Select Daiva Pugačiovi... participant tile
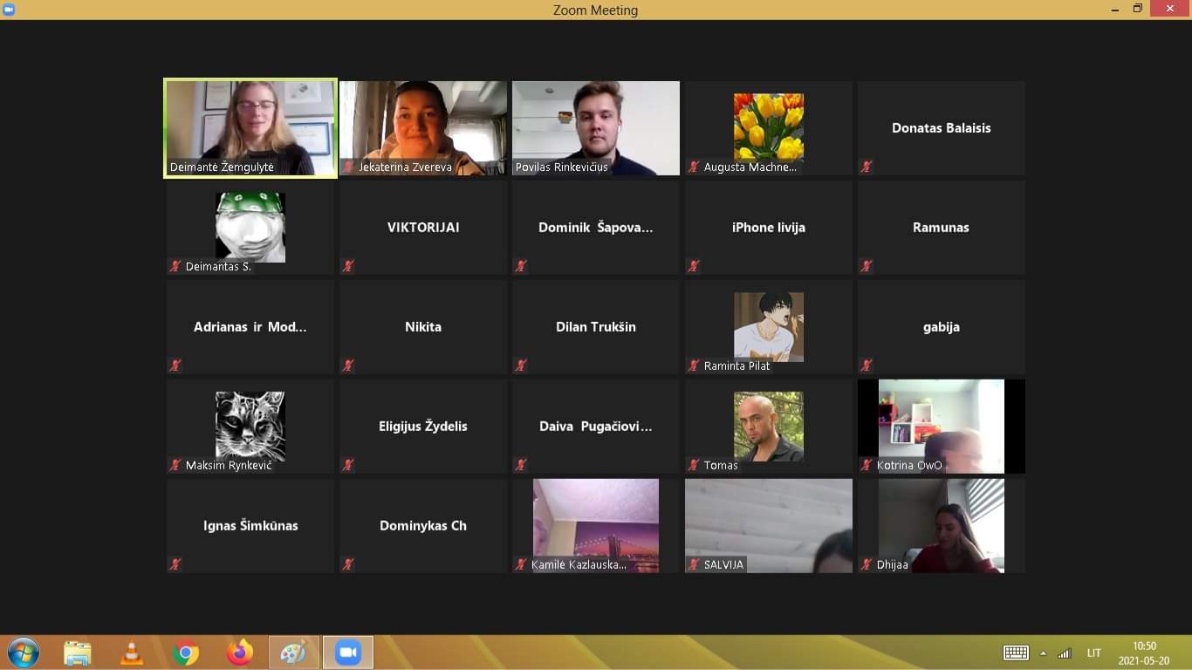Screen dimensions: 1192x670 (x=596, y=427)
